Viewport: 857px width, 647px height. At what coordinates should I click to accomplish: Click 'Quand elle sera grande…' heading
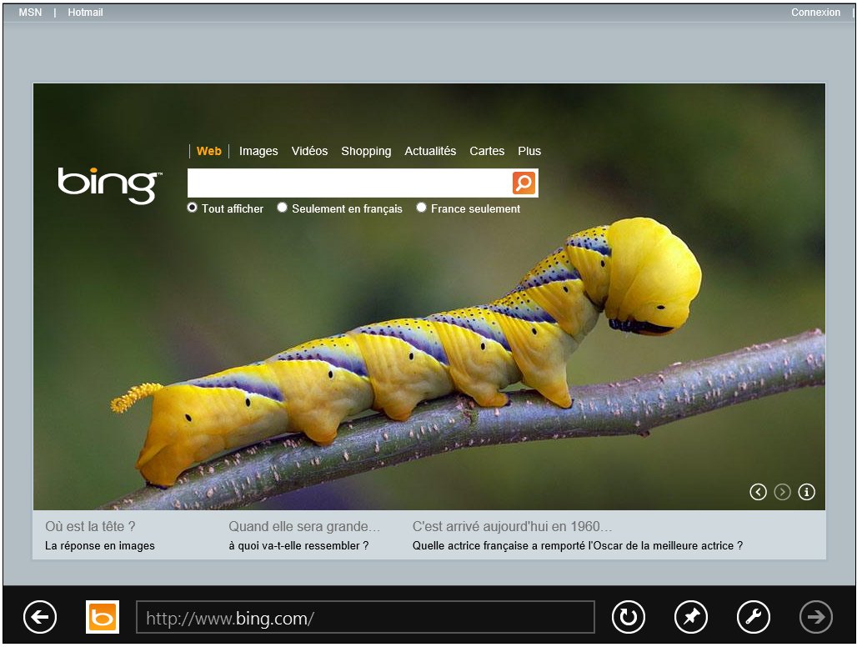pos(304,526)
